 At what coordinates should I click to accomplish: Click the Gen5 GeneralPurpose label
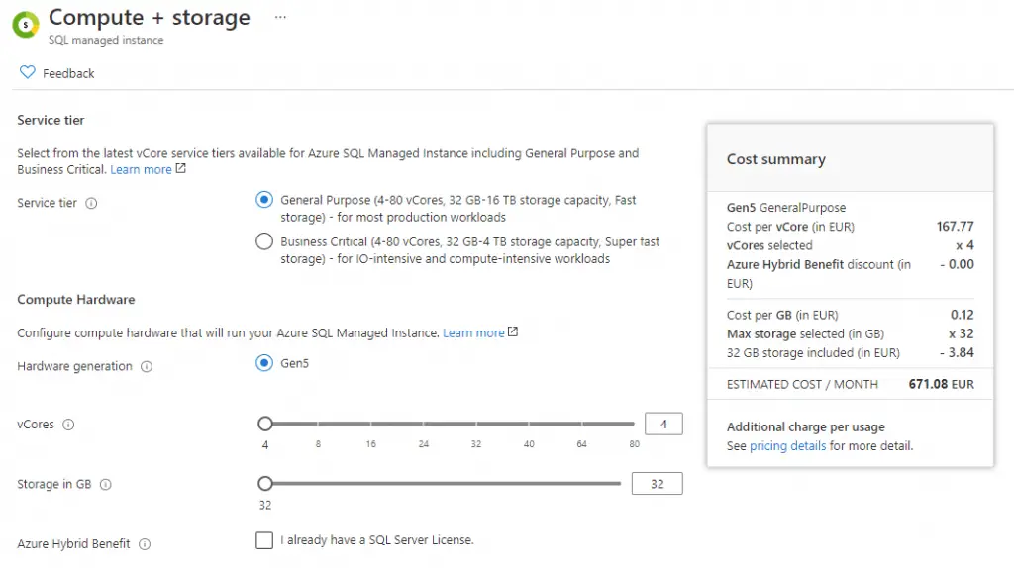coord(786,208)
